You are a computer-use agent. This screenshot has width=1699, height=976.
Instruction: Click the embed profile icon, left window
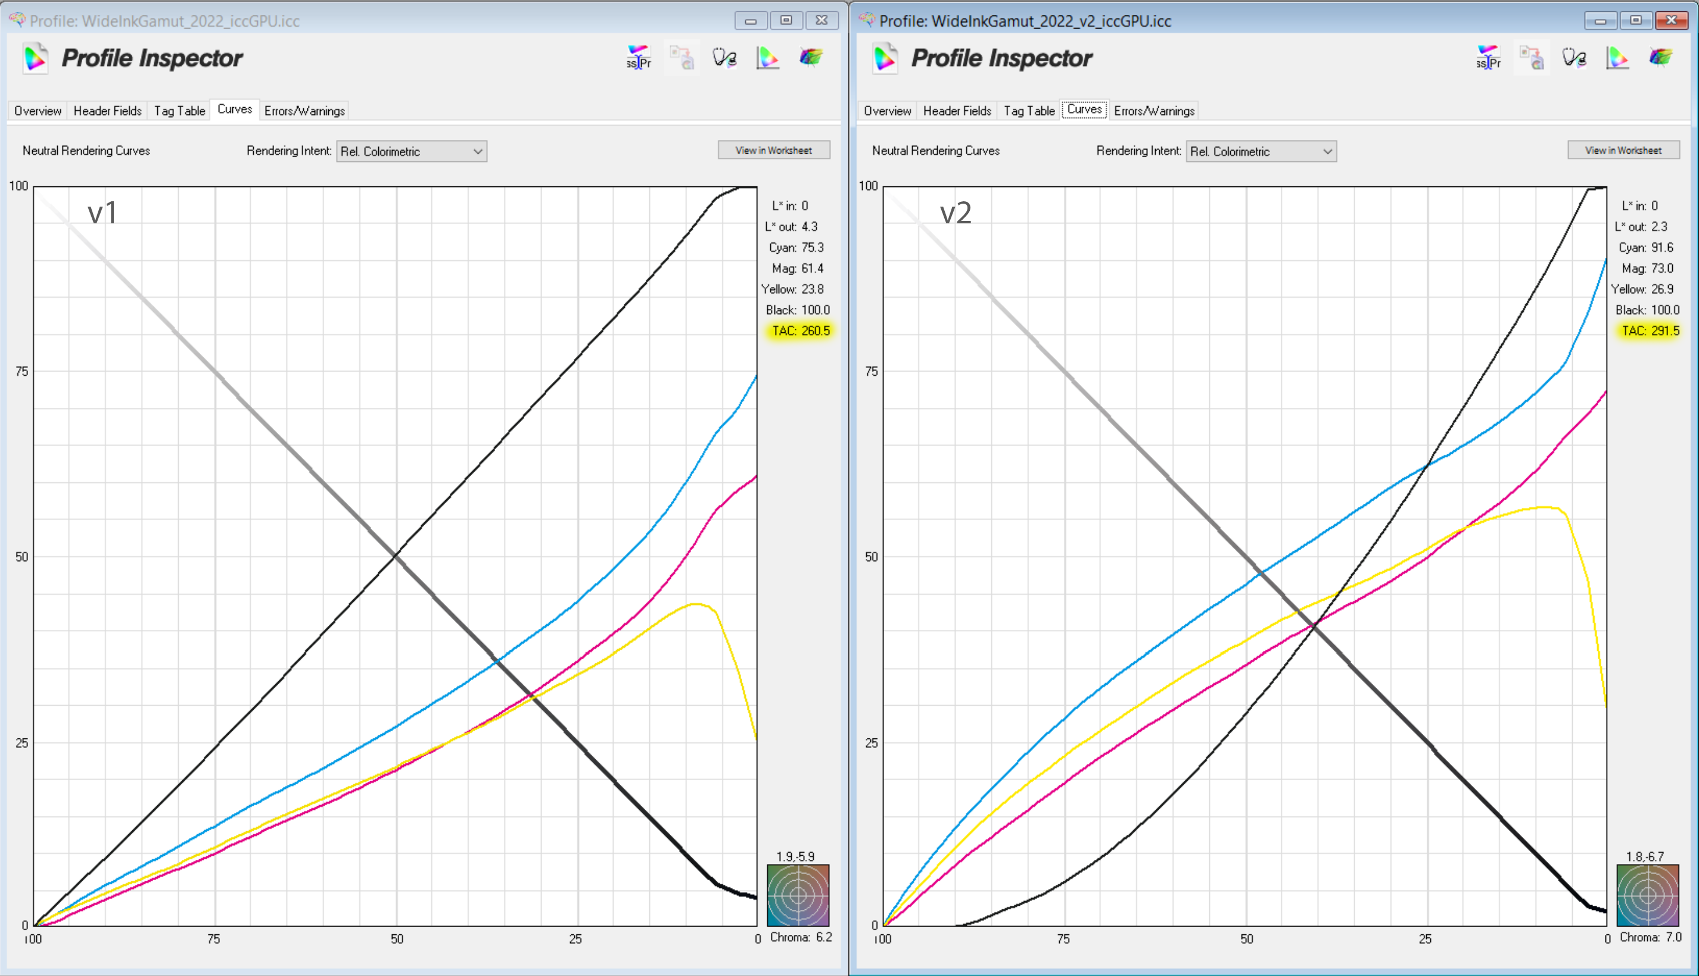[x=682, y=58]
